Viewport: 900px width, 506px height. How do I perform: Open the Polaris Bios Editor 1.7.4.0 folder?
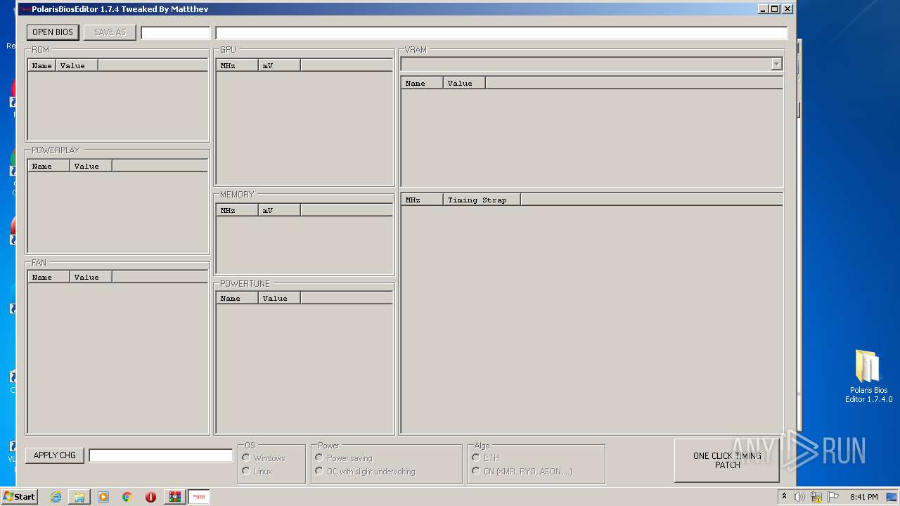tap(868, 376)
